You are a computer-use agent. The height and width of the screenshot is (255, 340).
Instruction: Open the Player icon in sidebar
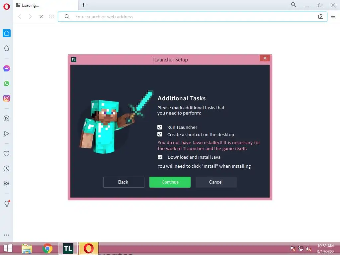(x=7, y=119)
